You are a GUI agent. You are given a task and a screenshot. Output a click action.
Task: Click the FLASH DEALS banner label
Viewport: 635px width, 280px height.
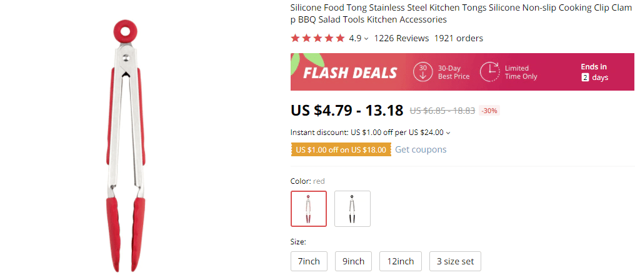[x=350, y=72]
